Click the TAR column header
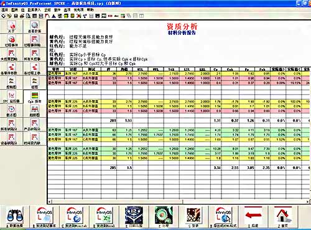The image size is (311, 230). pyautogui.click(x=172, y=69)
